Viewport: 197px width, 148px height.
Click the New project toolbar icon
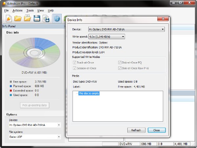[9, 18]
